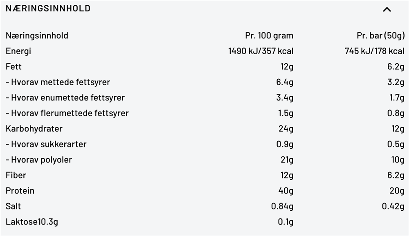
Task: Select the Karbohydrater row label
Action: pyautogui.click(x=34, y=129)
